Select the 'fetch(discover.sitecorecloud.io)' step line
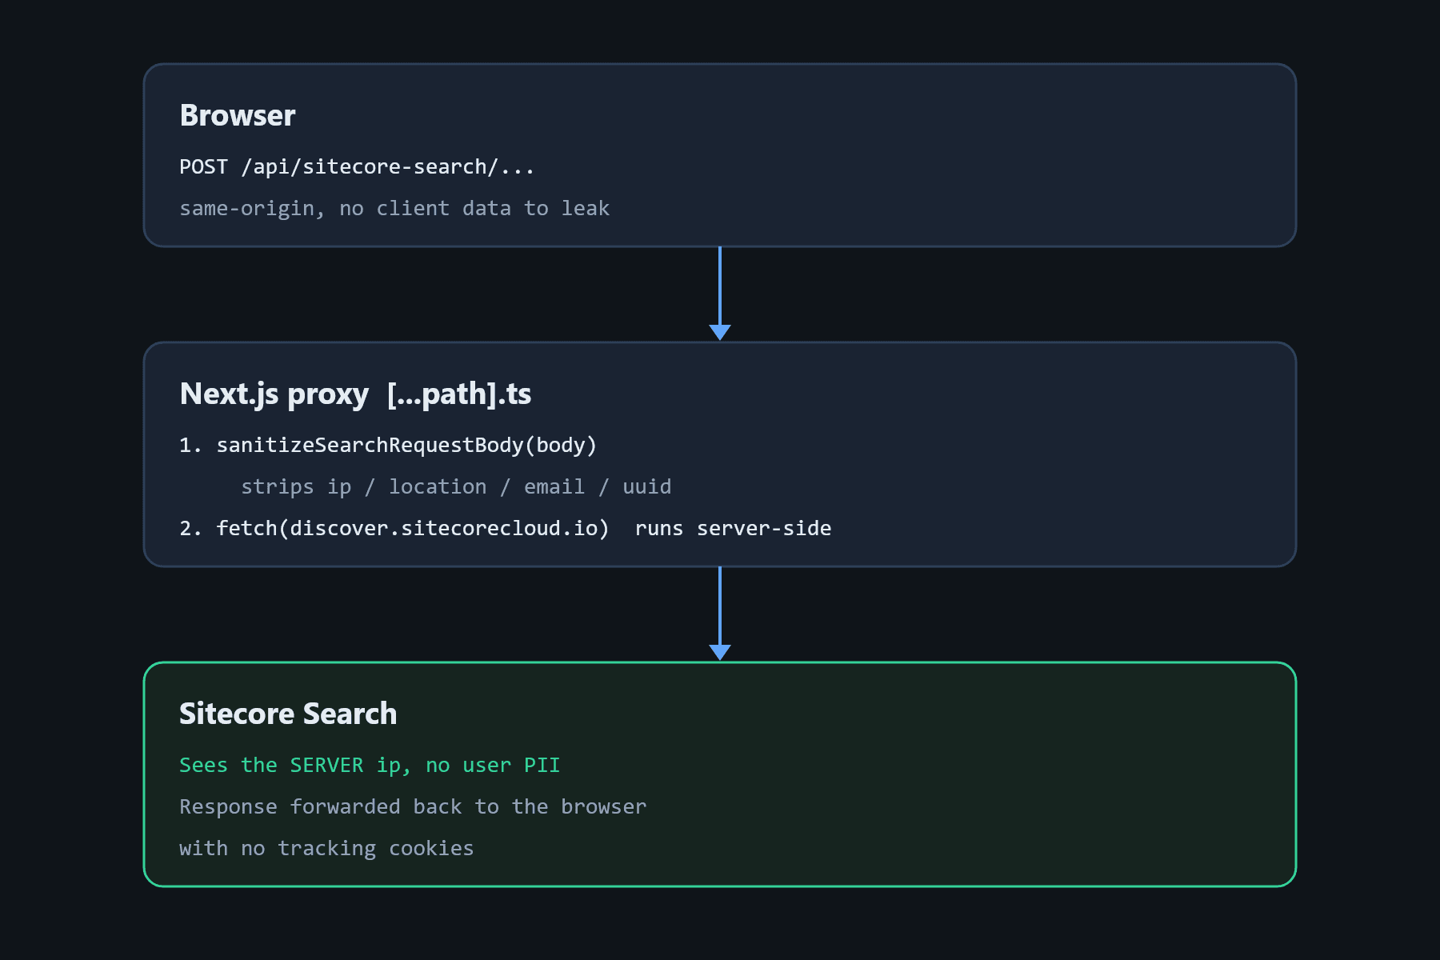The width and height of the screenshot is (1440, 960). pos(506,528)
